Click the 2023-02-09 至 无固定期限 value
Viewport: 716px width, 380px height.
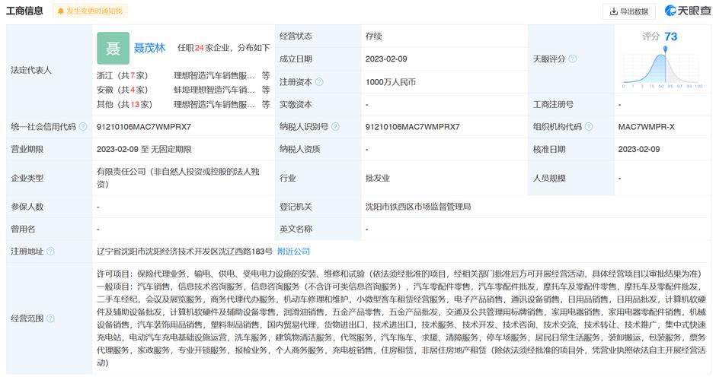(144, 149)
